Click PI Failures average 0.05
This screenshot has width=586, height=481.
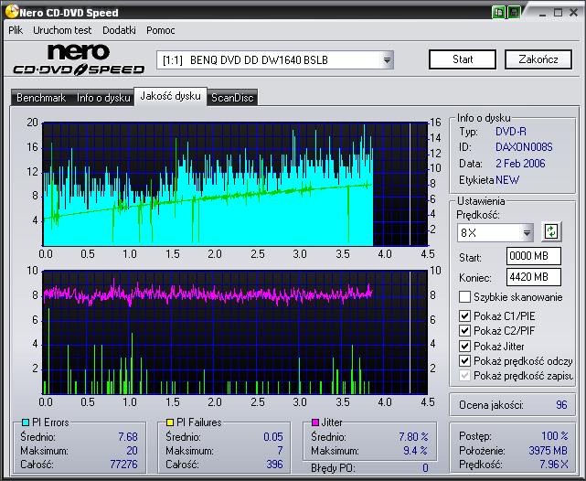point(273,437)
